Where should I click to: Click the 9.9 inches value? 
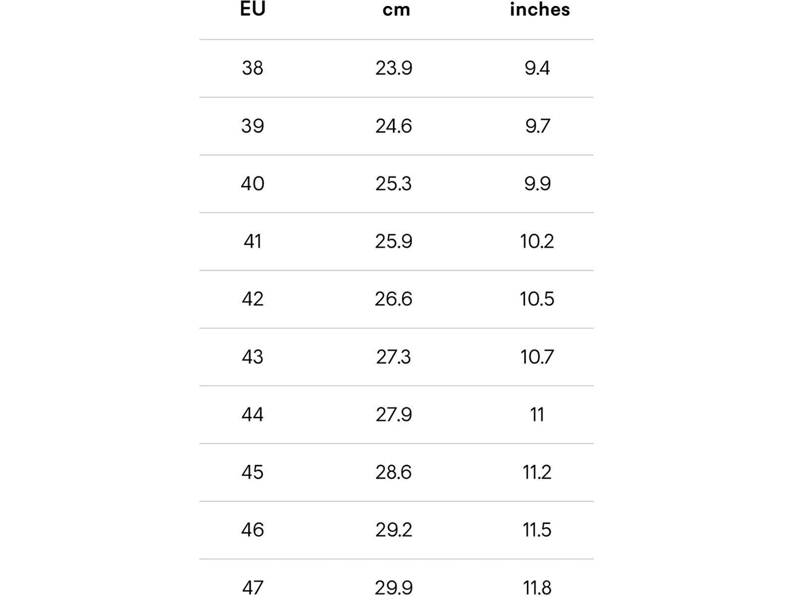537,184
